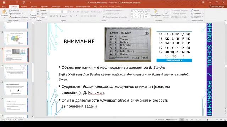This screenshot has width=227, height=127.
Task: Toggle Italic (К) formatting
Action: click(x=54, y=16)
